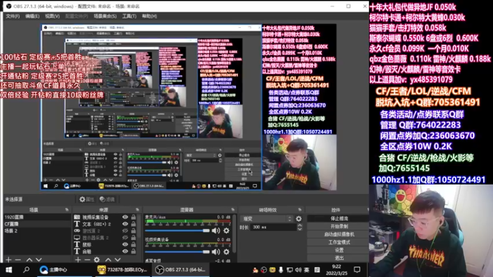Remove the selected scene with the minus icon

point(18,260)
